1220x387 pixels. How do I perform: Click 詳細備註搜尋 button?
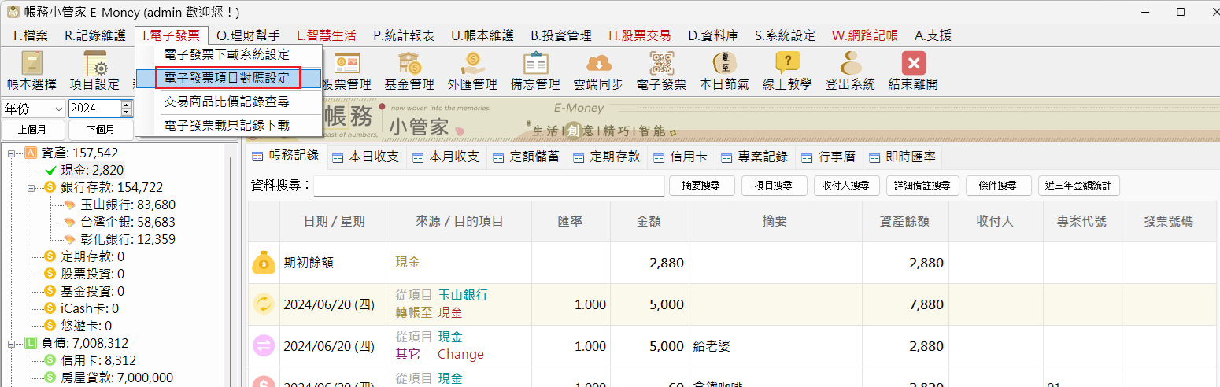click(x=922, y=186)
